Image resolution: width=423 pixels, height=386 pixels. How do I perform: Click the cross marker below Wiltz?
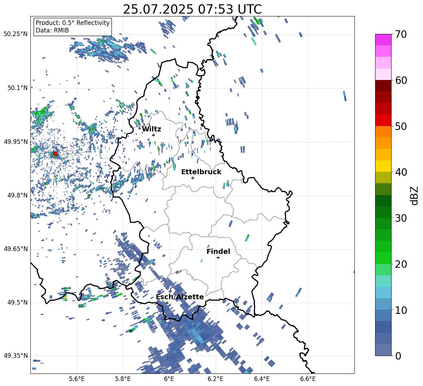[154, 135]
